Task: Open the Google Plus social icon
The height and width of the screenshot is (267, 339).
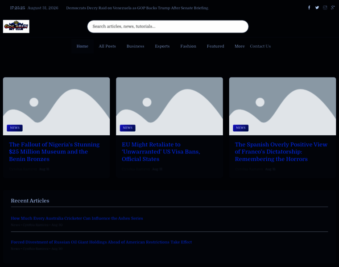Action: tap(333, 8)
